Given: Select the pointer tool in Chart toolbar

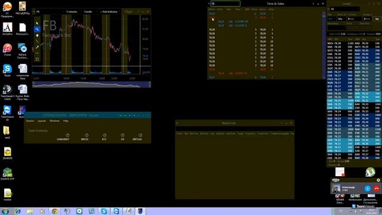Looking at the screenshot, I should point(37,23).
